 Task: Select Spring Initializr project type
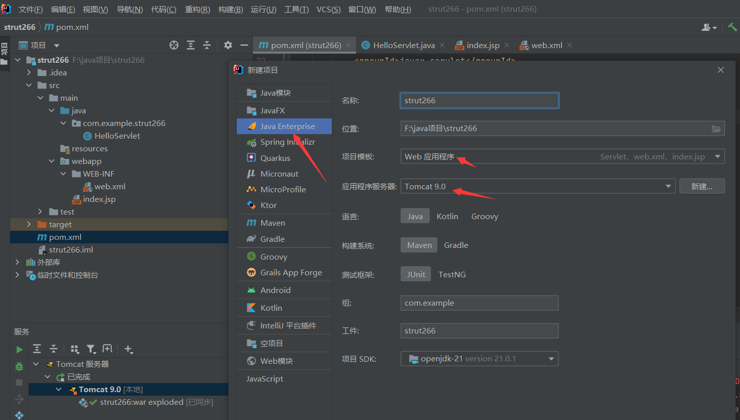click(x=284, y=142)
